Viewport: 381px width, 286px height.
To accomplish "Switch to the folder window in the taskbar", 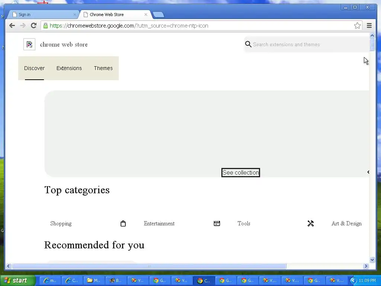I will [93, 281].
